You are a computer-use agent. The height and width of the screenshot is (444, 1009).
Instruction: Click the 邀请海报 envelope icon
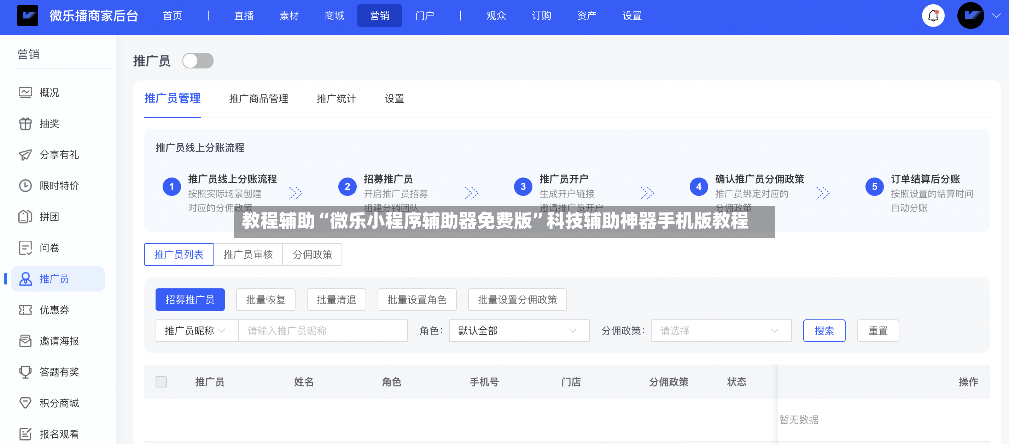[x=25, y=341]
